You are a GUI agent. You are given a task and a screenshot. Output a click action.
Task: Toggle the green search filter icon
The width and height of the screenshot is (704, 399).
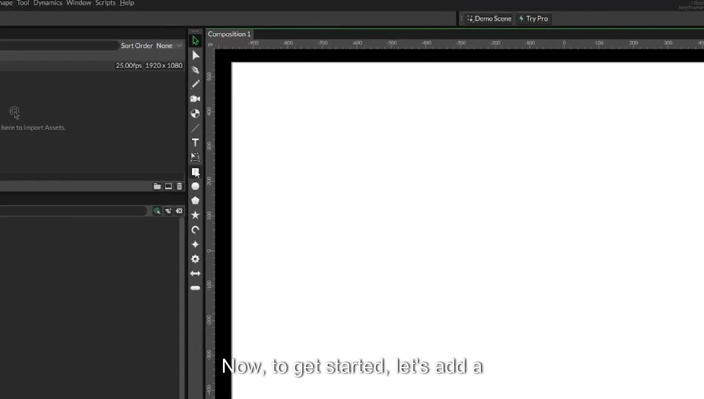(x=157, y=211)
